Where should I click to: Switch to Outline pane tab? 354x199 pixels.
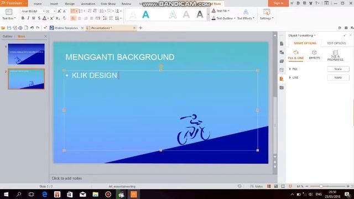pyautogui.click(x=7, y=36)
